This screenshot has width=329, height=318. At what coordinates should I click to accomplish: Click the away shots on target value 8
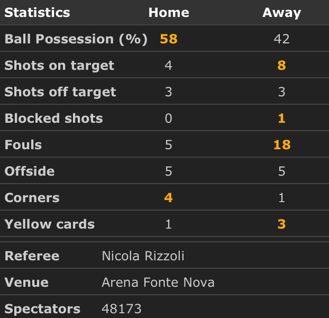(281, 66)
